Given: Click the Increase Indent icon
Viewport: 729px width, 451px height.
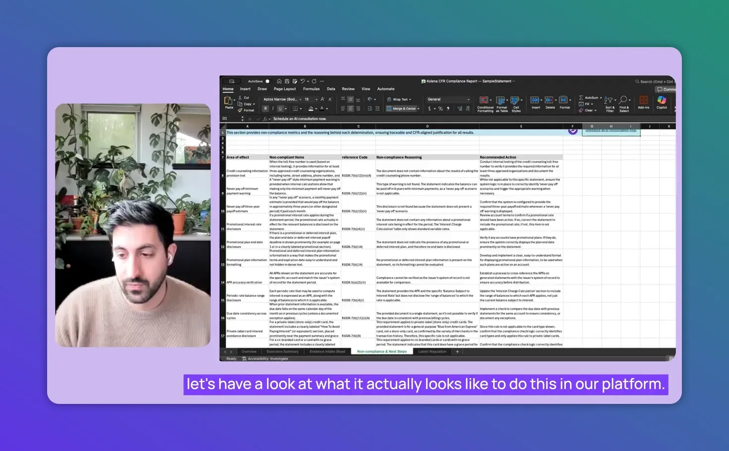Looking at the screenshot, I should click(377, 109).
